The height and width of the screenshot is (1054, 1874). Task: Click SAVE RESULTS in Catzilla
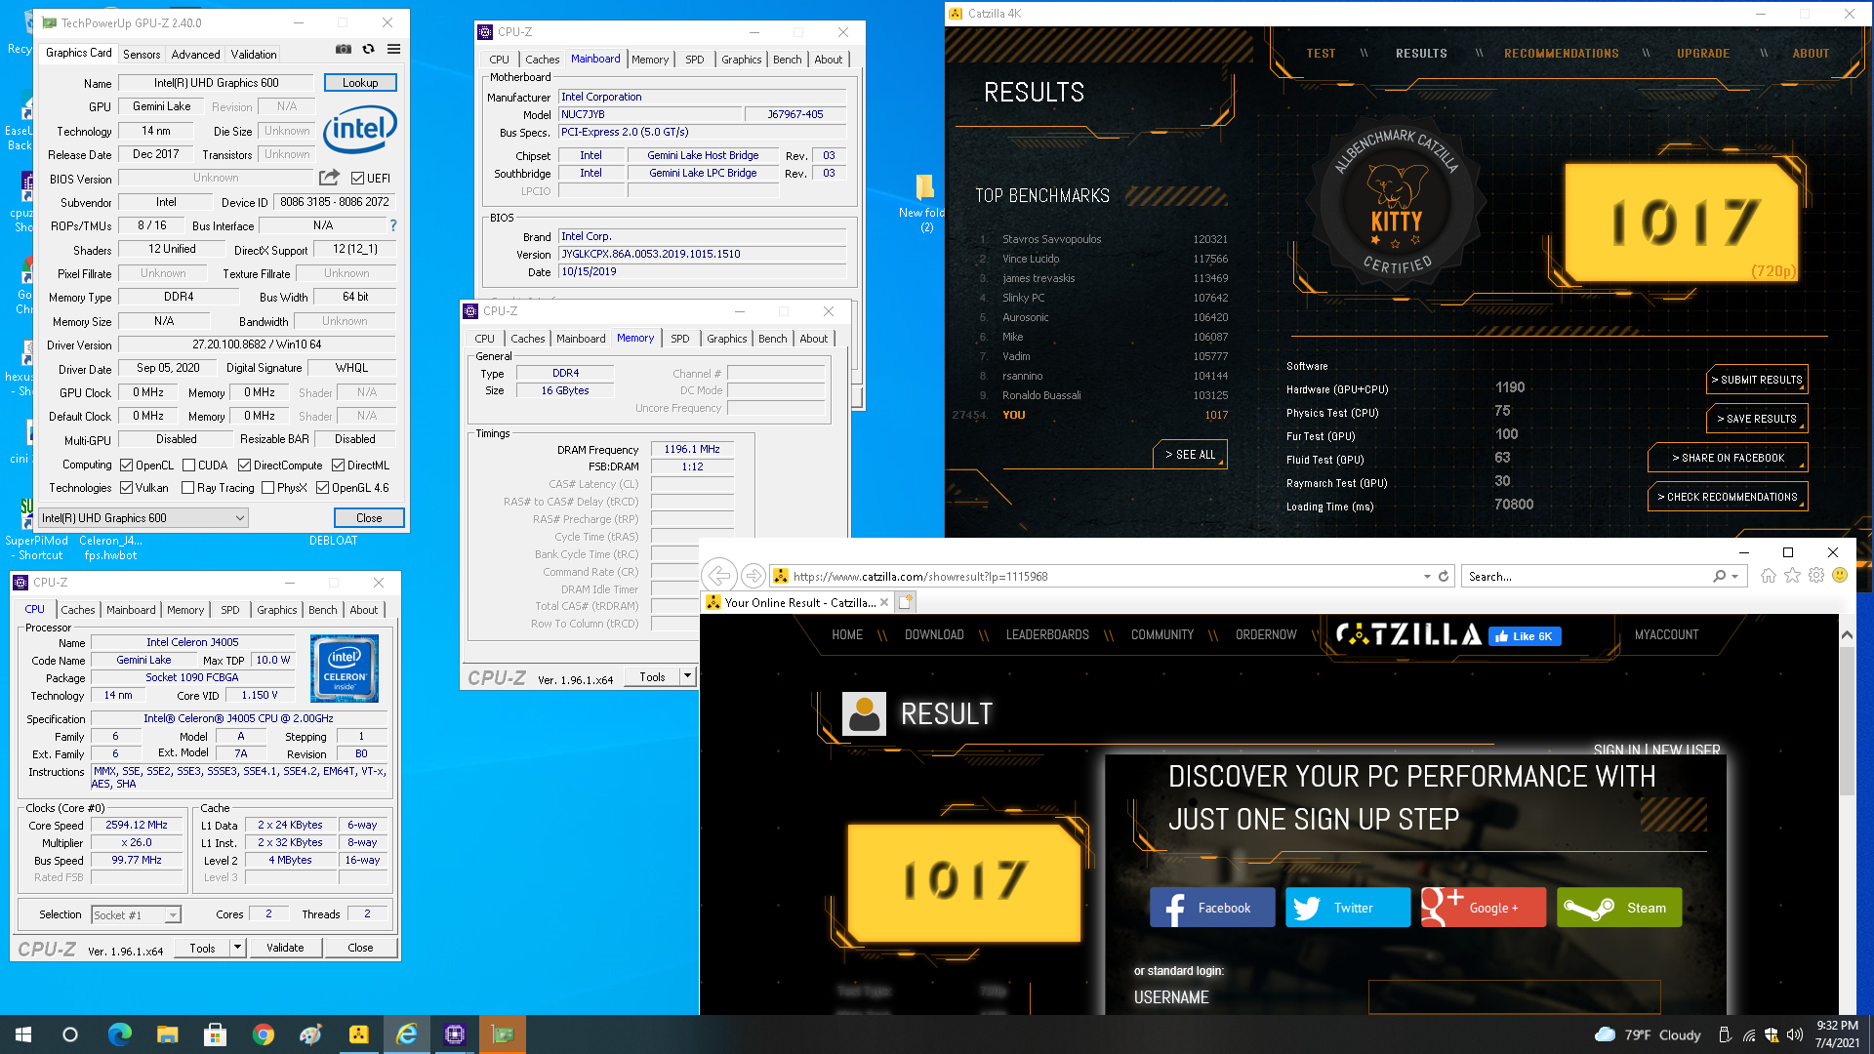tap(1757, 419)
